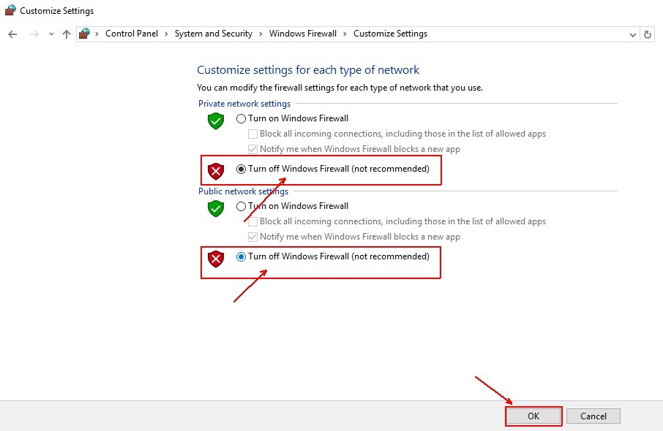Viewport: 663px width, 431px height.
Task: Click green shield icon under Public network settings
Action: [216, 208]
